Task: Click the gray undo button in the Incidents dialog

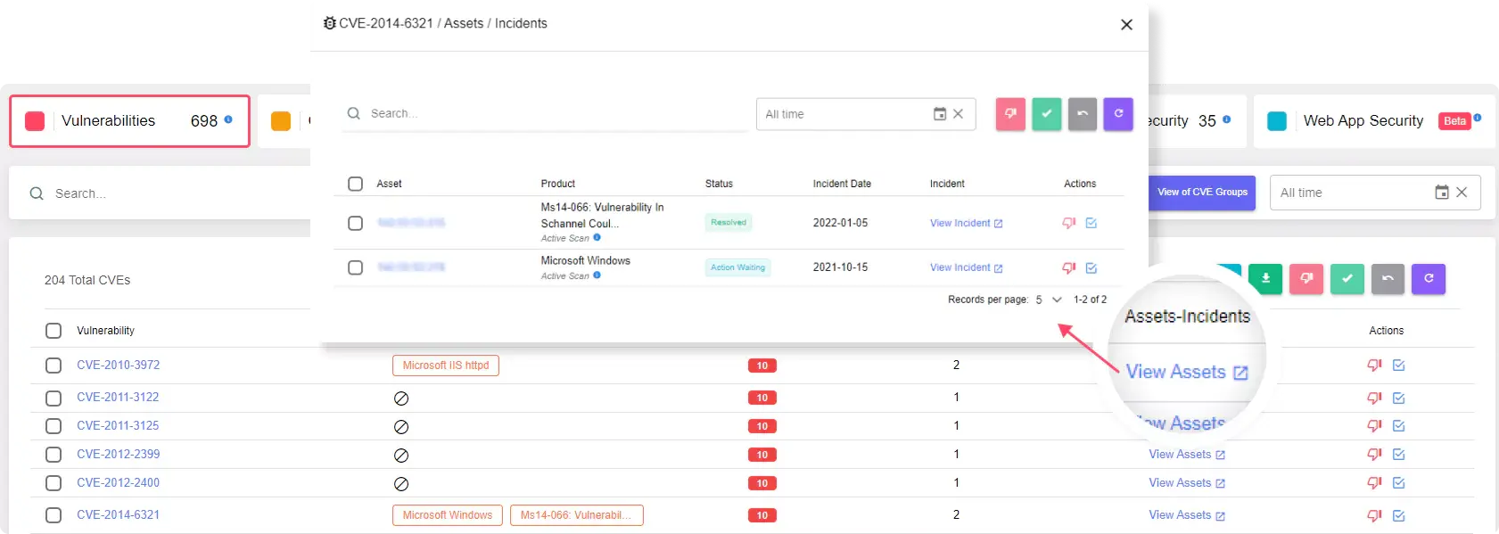Action: (1083, 114)
